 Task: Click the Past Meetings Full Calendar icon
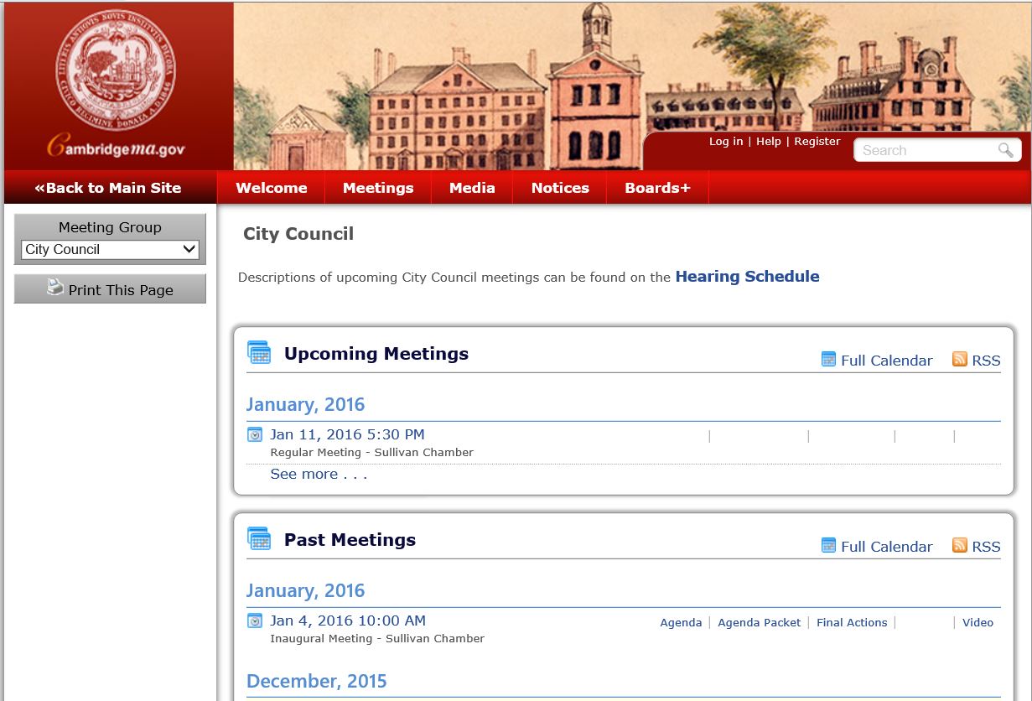click(x=828, y=546)
